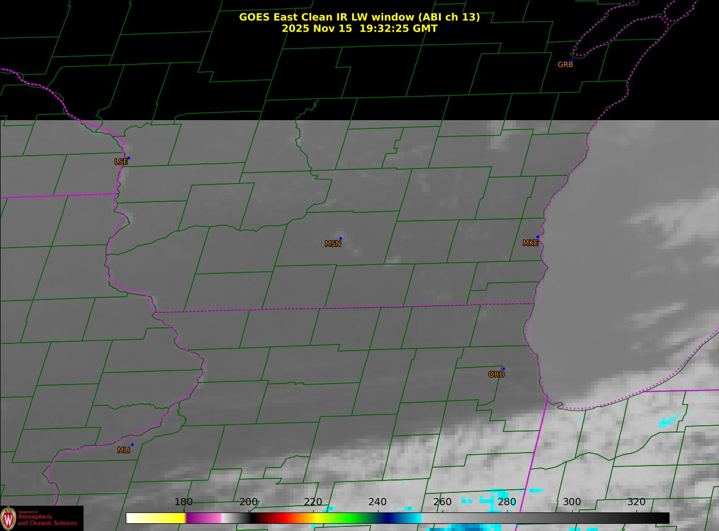This screenshot has width=719, height=531.
Task: Click the UW Atmospheric and Oceanic Sciences logo
Action: (x=41, y=518)
